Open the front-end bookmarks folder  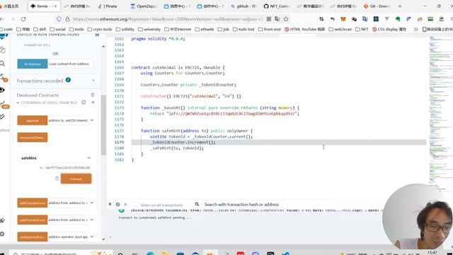point(270,29)
